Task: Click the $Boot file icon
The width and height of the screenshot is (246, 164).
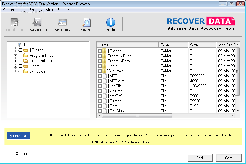Action: (x=105, y=106)
